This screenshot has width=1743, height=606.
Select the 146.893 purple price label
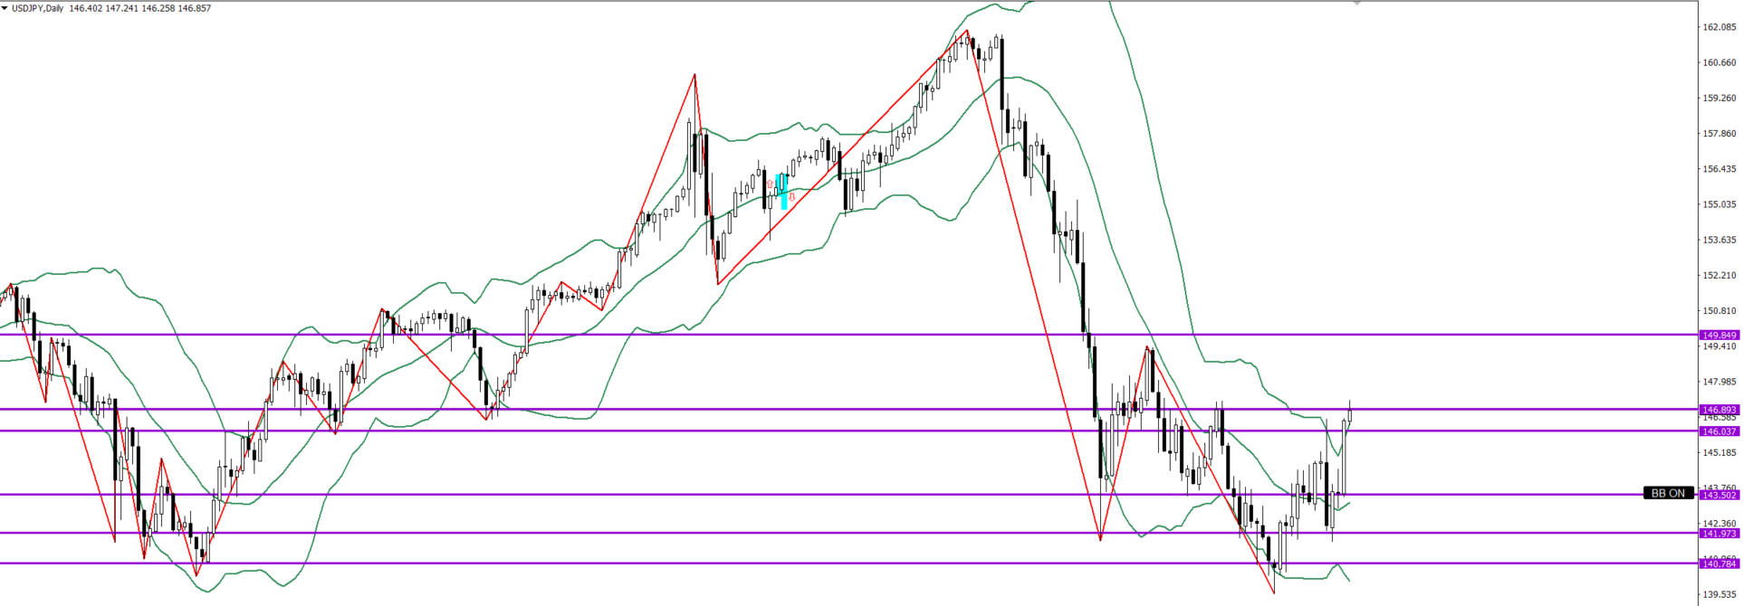pyautogui.click(x=1719, y=410)
